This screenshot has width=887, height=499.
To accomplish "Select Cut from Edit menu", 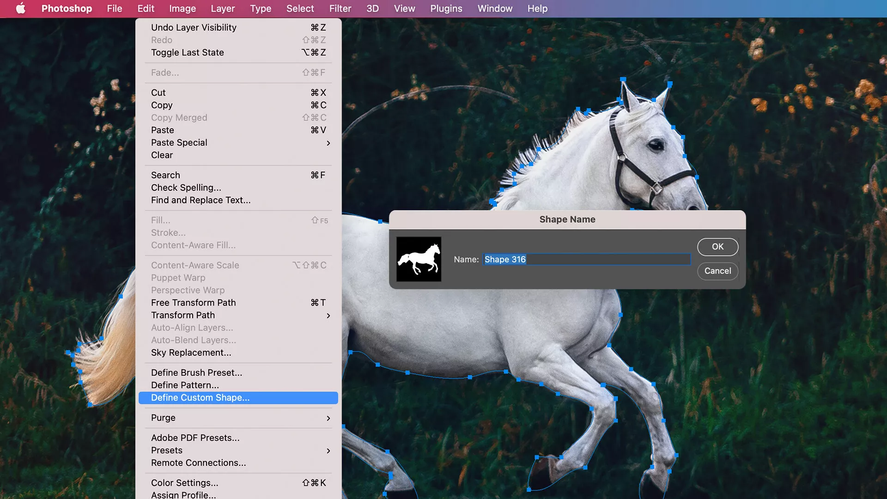I will coord(238,93).
